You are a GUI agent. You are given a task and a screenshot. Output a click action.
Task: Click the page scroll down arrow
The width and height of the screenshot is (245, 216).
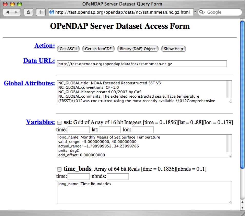coord(242,208)
